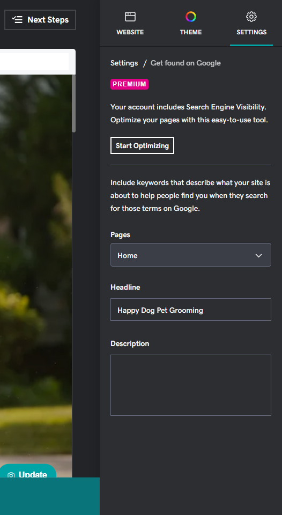Click the Headline field label
The image size is (282, 515).
click(125, 287)
